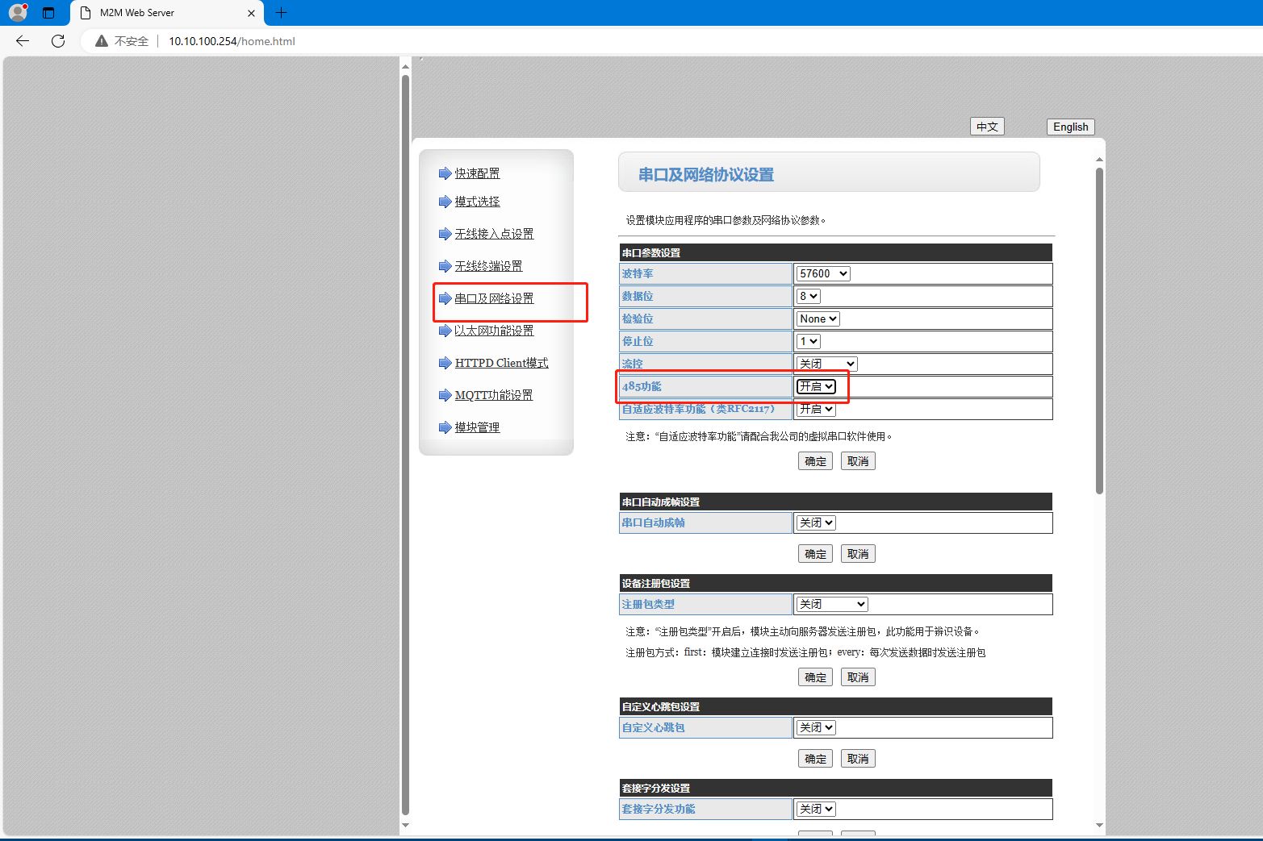Click the page refresh icon

58,41
